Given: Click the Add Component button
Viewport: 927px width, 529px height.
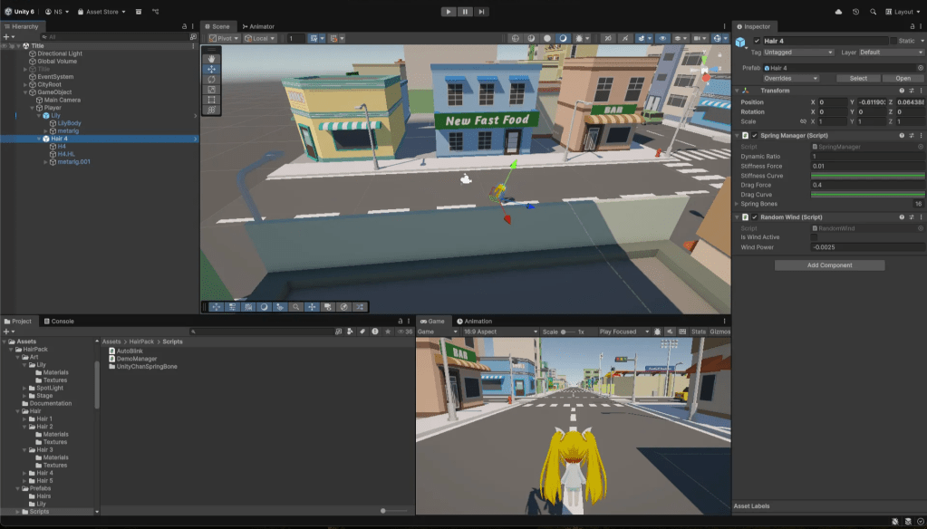Looking at the screenshot, I should point(829,265).
